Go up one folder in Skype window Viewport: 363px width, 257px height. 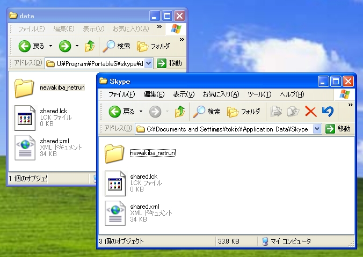tap(180, 112)
